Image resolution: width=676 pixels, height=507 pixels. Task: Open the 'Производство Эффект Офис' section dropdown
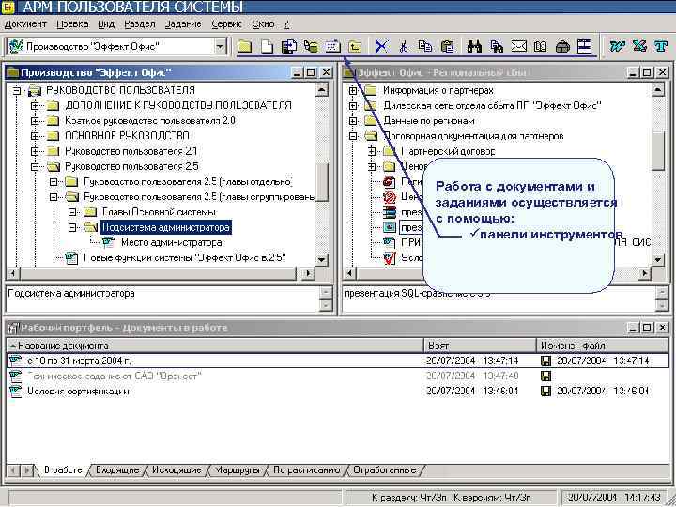221,46
